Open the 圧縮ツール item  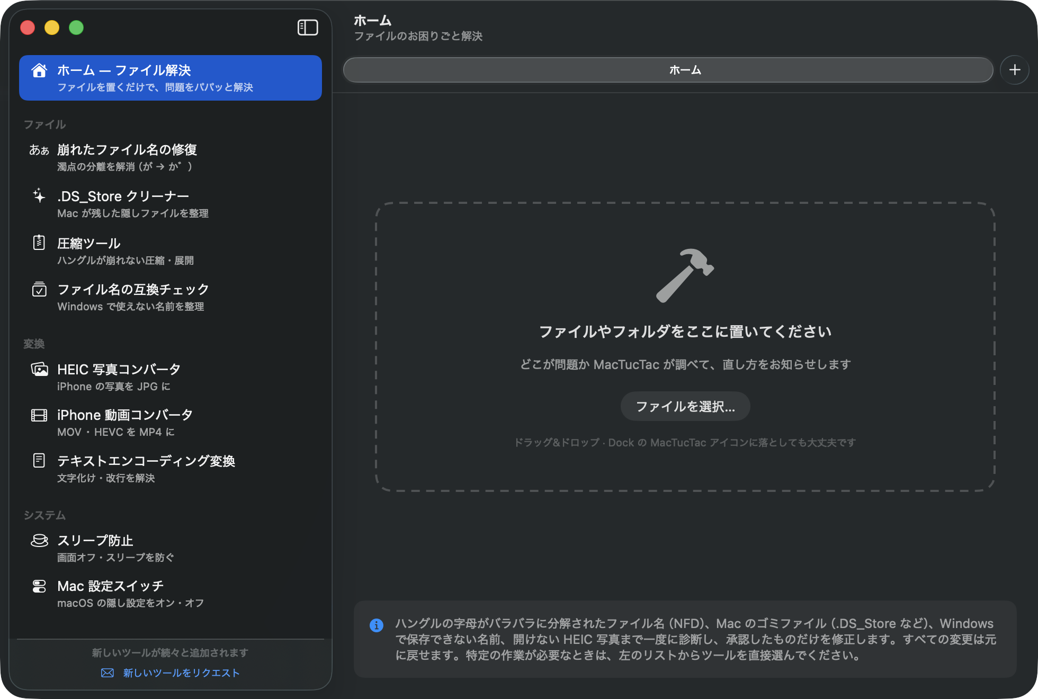coord(171,250)
